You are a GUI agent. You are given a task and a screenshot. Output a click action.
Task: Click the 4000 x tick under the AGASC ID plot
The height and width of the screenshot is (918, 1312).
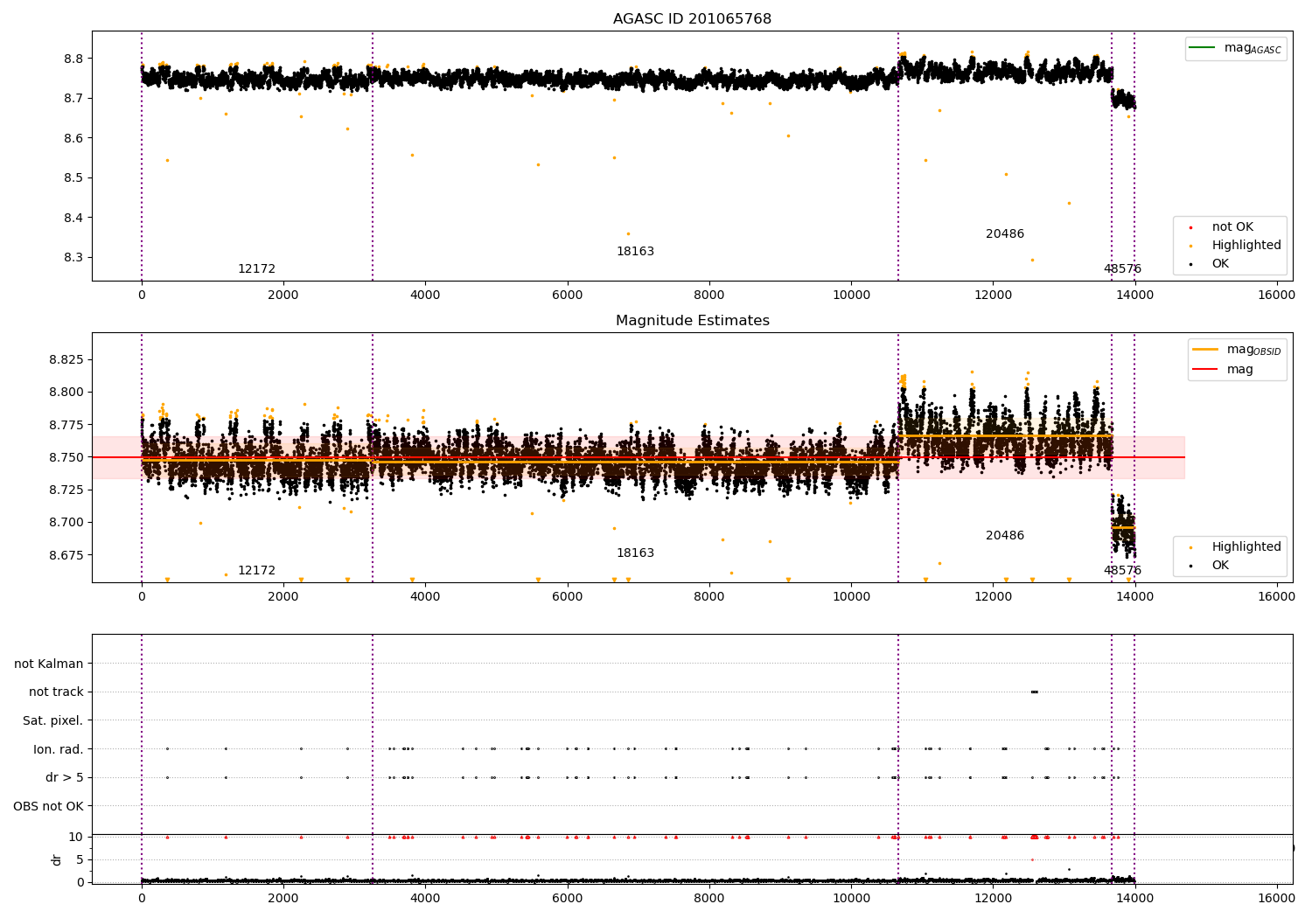click(x=425, y=295)
